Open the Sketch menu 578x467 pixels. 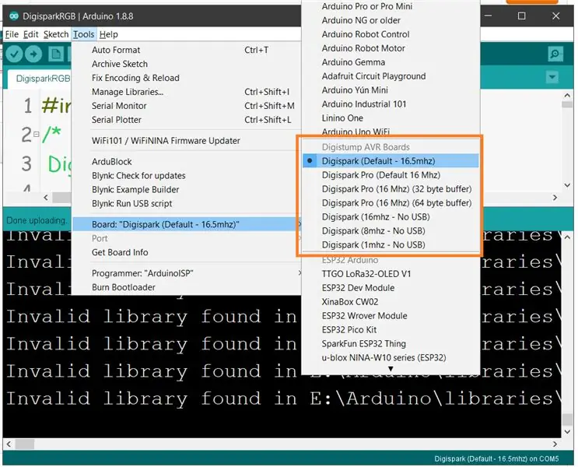pos(56,34)
